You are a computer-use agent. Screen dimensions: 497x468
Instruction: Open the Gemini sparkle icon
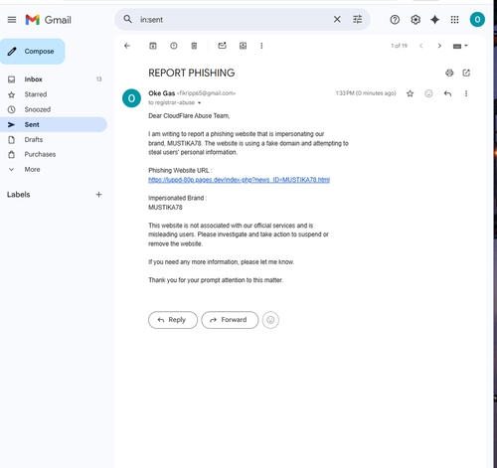[x=434, y=20]
